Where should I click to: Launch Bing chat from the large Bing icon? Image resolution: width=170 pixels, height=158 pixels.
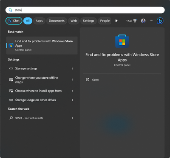[x=160, y=21]
